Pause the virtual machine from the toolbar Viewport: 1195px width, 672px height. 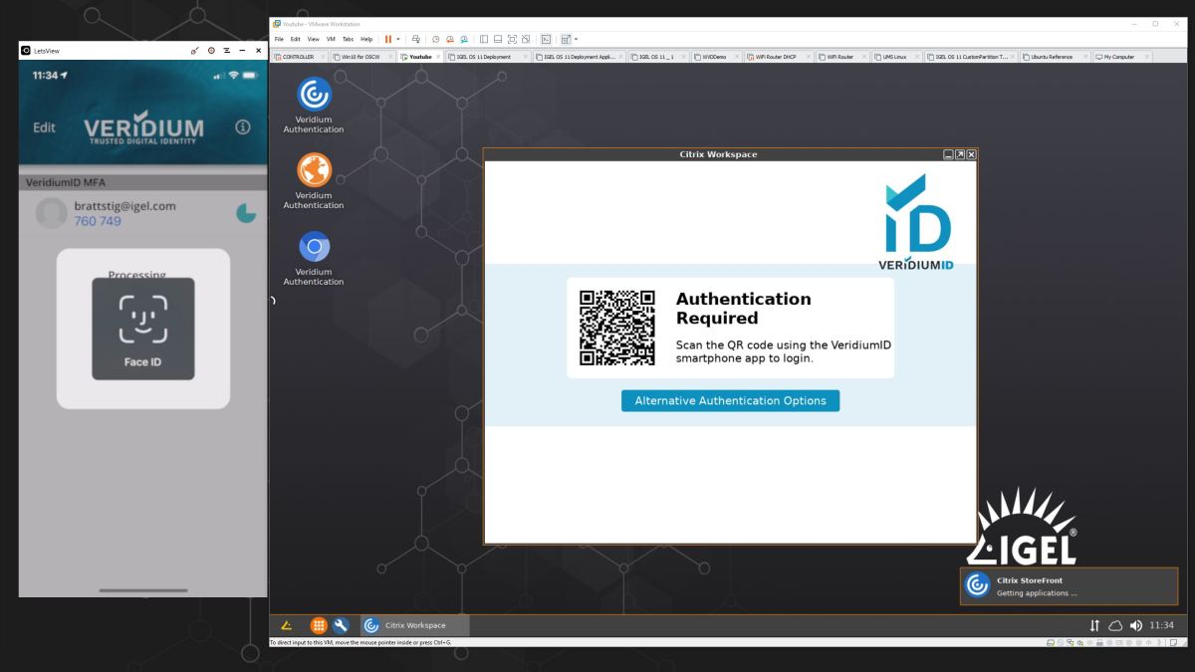click(x=388, y=38)
